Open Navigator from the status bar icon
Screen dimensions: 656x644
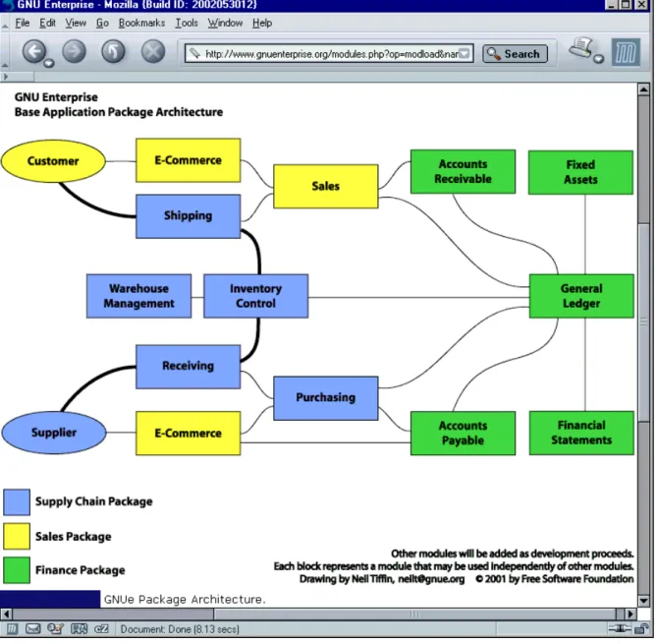coord(12,628)
